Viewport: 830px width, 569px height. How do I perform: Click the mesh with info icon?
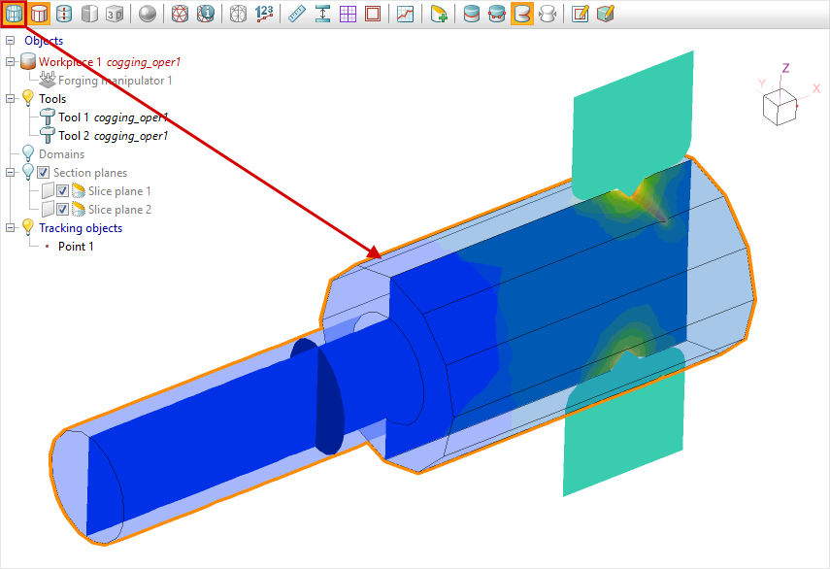click(206, 15)
